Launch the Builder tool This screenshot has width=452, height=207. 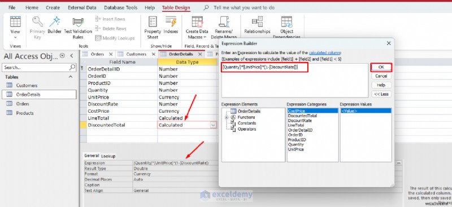pos(54,25)
